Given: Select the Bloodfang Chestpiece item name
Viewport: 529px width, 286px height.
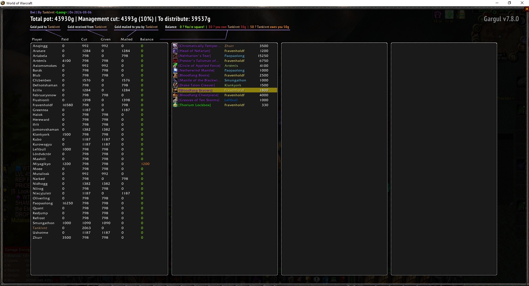Looking at the screenshot, I should tap(198, 95).
